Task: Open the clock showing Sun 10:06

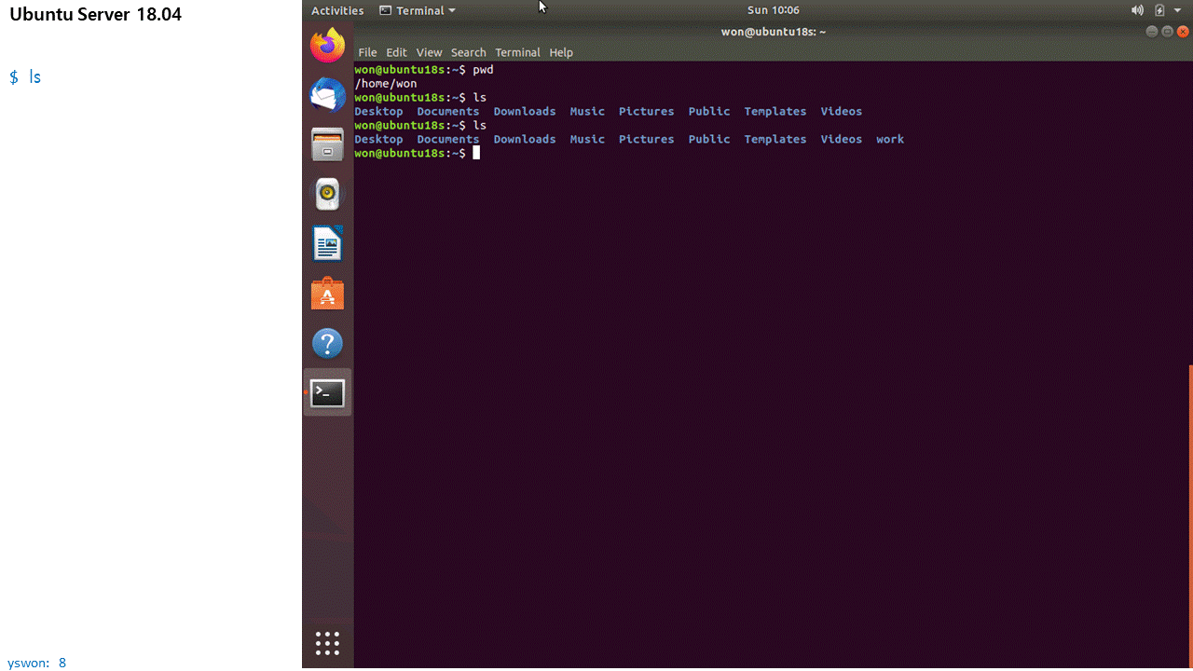Action: pyautogui.click(x=774, y=10)
